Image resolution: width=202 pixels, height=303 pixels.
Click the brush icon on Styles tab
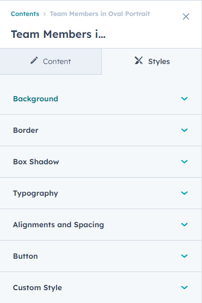[x=139, y=60]
